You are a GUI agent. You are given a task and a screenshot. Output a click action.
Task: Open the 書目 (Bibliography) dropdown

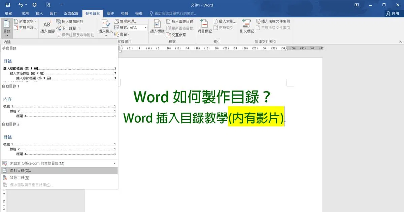(122, 34)
